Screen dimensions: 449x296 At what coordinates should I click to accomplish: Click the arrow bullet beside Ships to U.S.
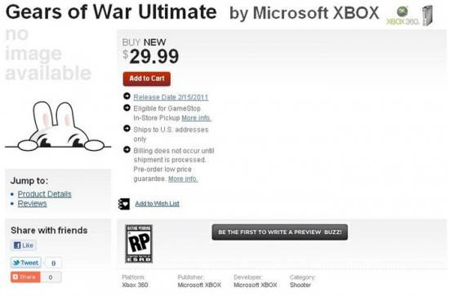coord(127,129)
